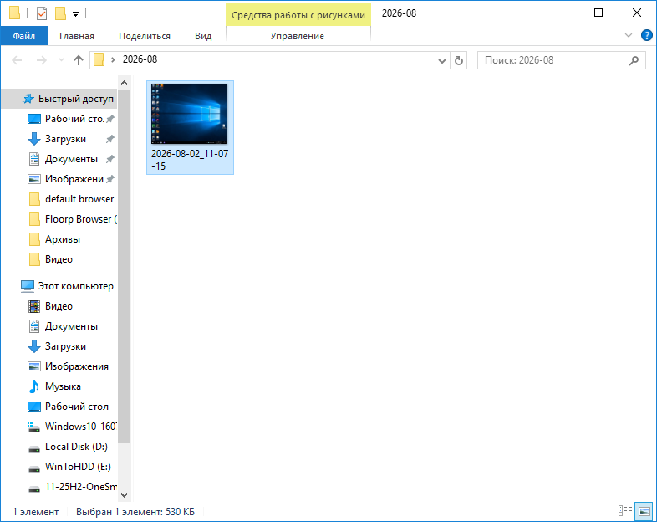
Task: Open the Архивы folder
Action: pos(63,239)
